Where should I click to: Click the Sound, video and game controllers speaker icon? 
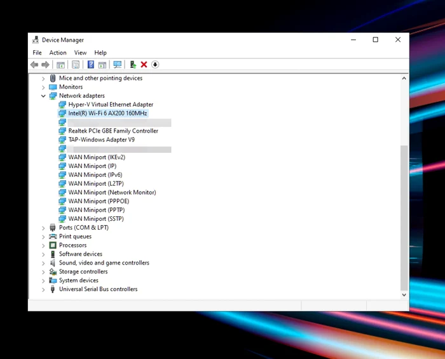point(53,263)
